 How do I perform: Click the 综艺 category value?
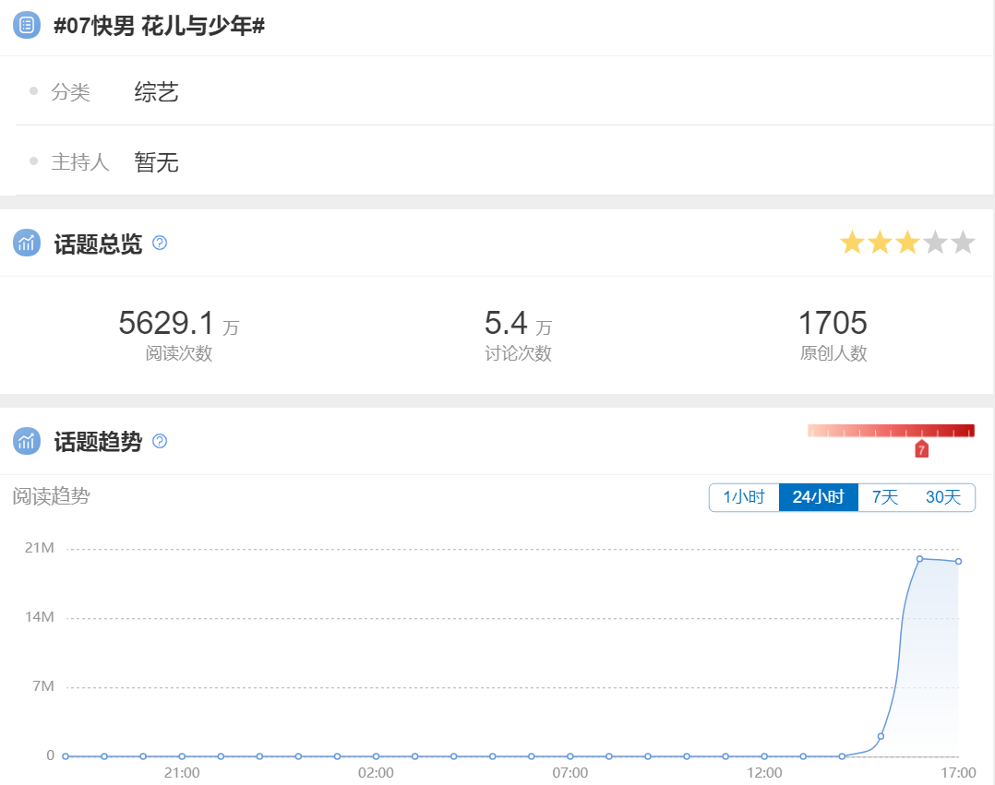156,92
